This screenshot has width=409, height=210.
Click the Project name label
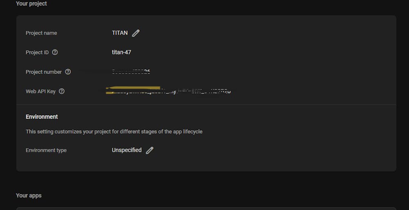click(41, 33)
